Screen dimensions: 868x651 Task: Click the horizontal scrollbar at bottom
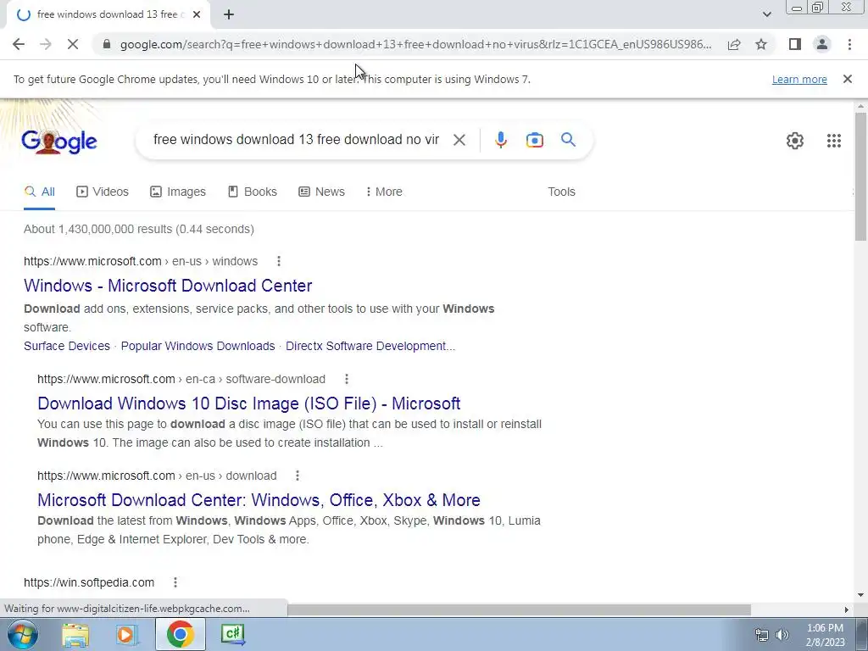pyautogui.click(x=519, y=609)
